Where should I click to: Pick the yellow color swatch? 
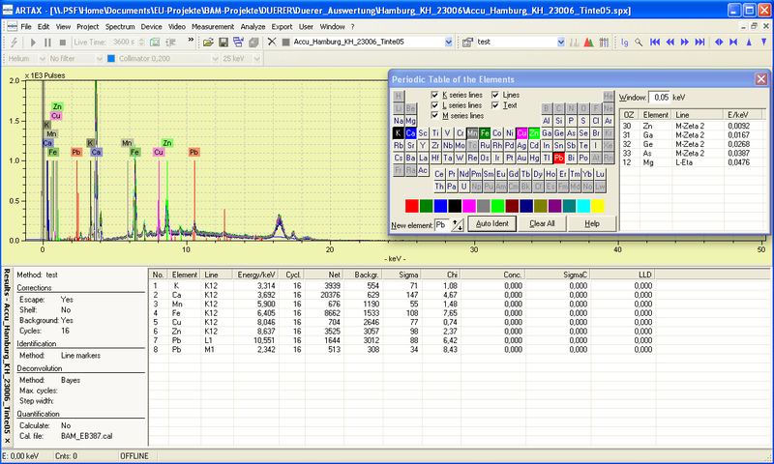[x=597, y=206]
